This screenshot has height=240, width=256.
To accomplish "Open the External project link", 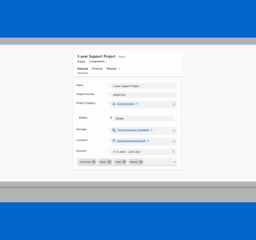I will point(126,104).
